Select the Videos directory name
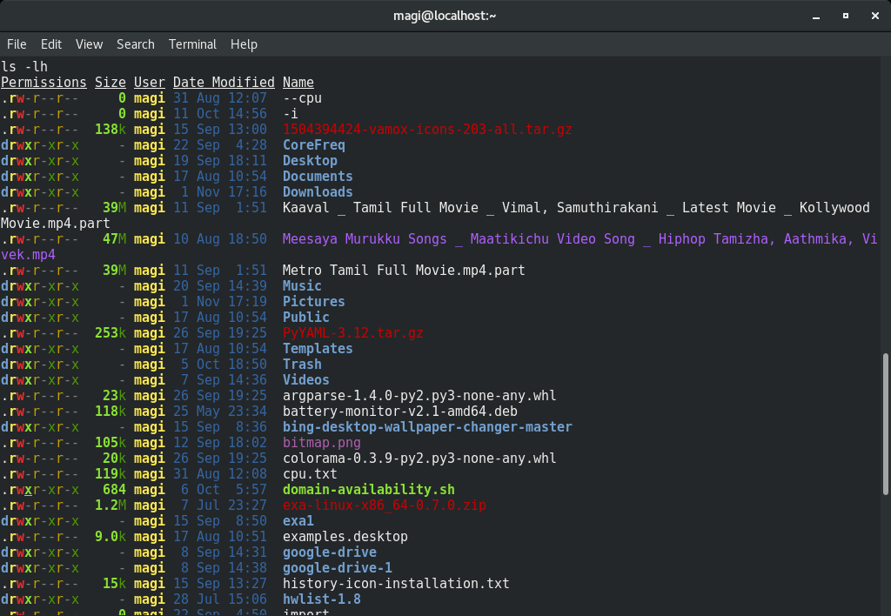The image size is (891, 616). (306, 379)
